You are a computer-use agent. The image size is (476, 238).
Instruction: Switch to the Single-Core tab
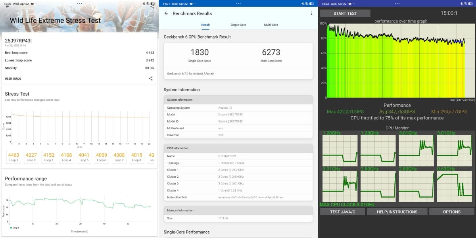238,24
